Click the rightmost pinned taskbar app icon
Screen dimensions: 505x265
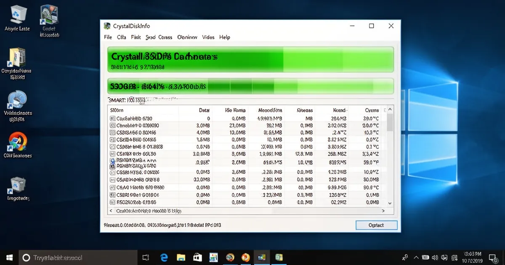[278, 257]
